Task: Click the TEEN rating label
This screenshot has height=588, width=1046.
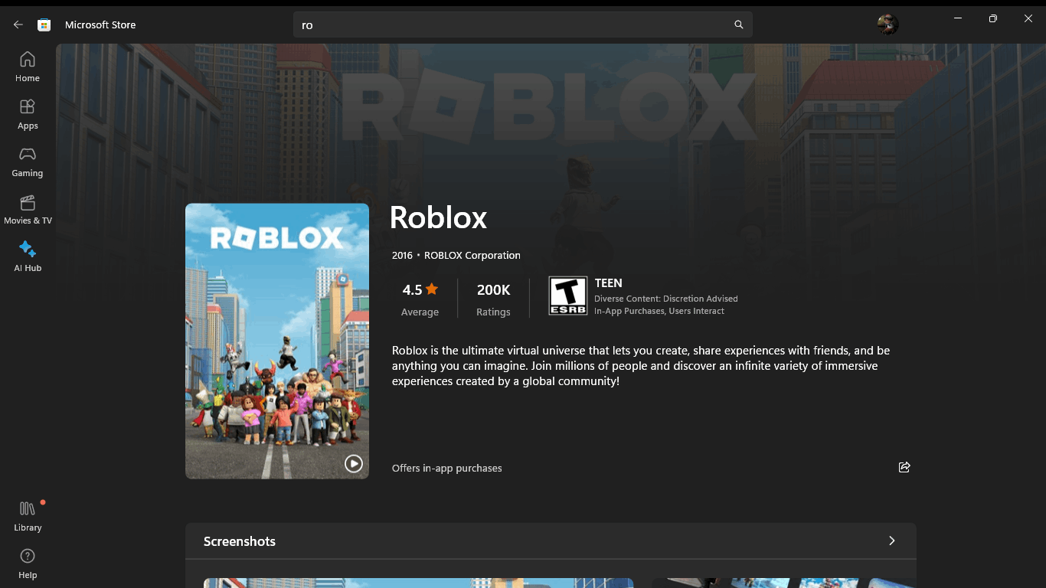Action: click(x=609, y=283)
